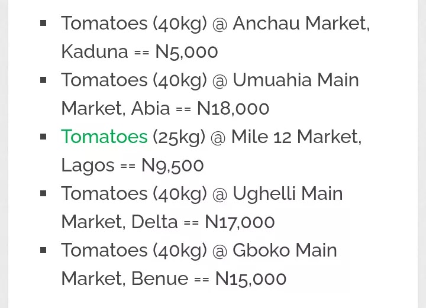Image resolution: width=426 pixels, height=308 pixels.
Task: Click the word Benue
Action: pos(161,279)
